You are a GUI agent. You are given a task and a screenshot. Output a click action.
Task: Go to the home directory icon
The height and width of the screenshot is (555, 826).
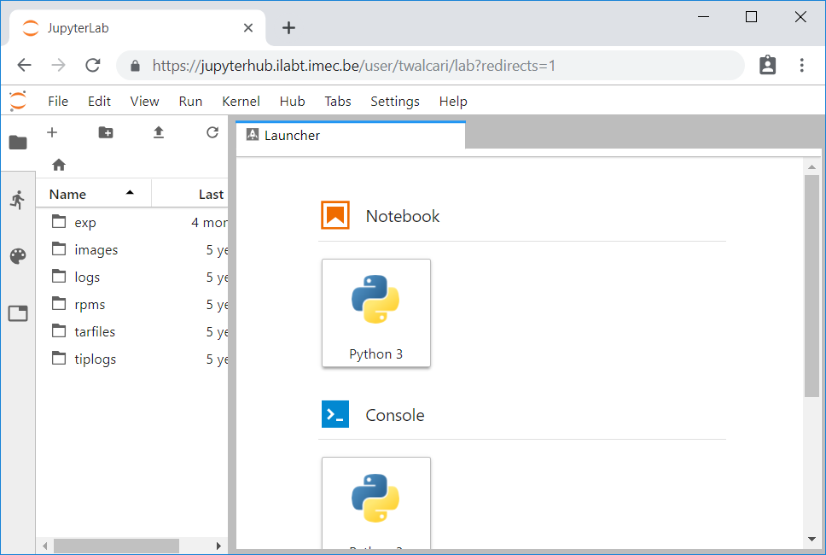tap(59, 165)
